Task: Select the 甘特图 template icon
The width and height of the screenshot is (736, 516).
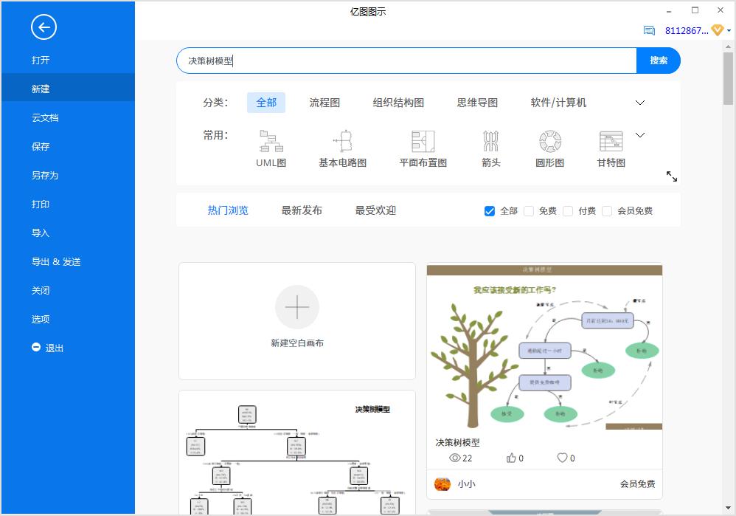Action: [x=610, y=142]
